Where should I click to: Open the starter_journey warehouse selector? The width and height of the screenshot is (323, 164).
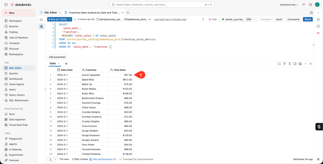point(238,19)
